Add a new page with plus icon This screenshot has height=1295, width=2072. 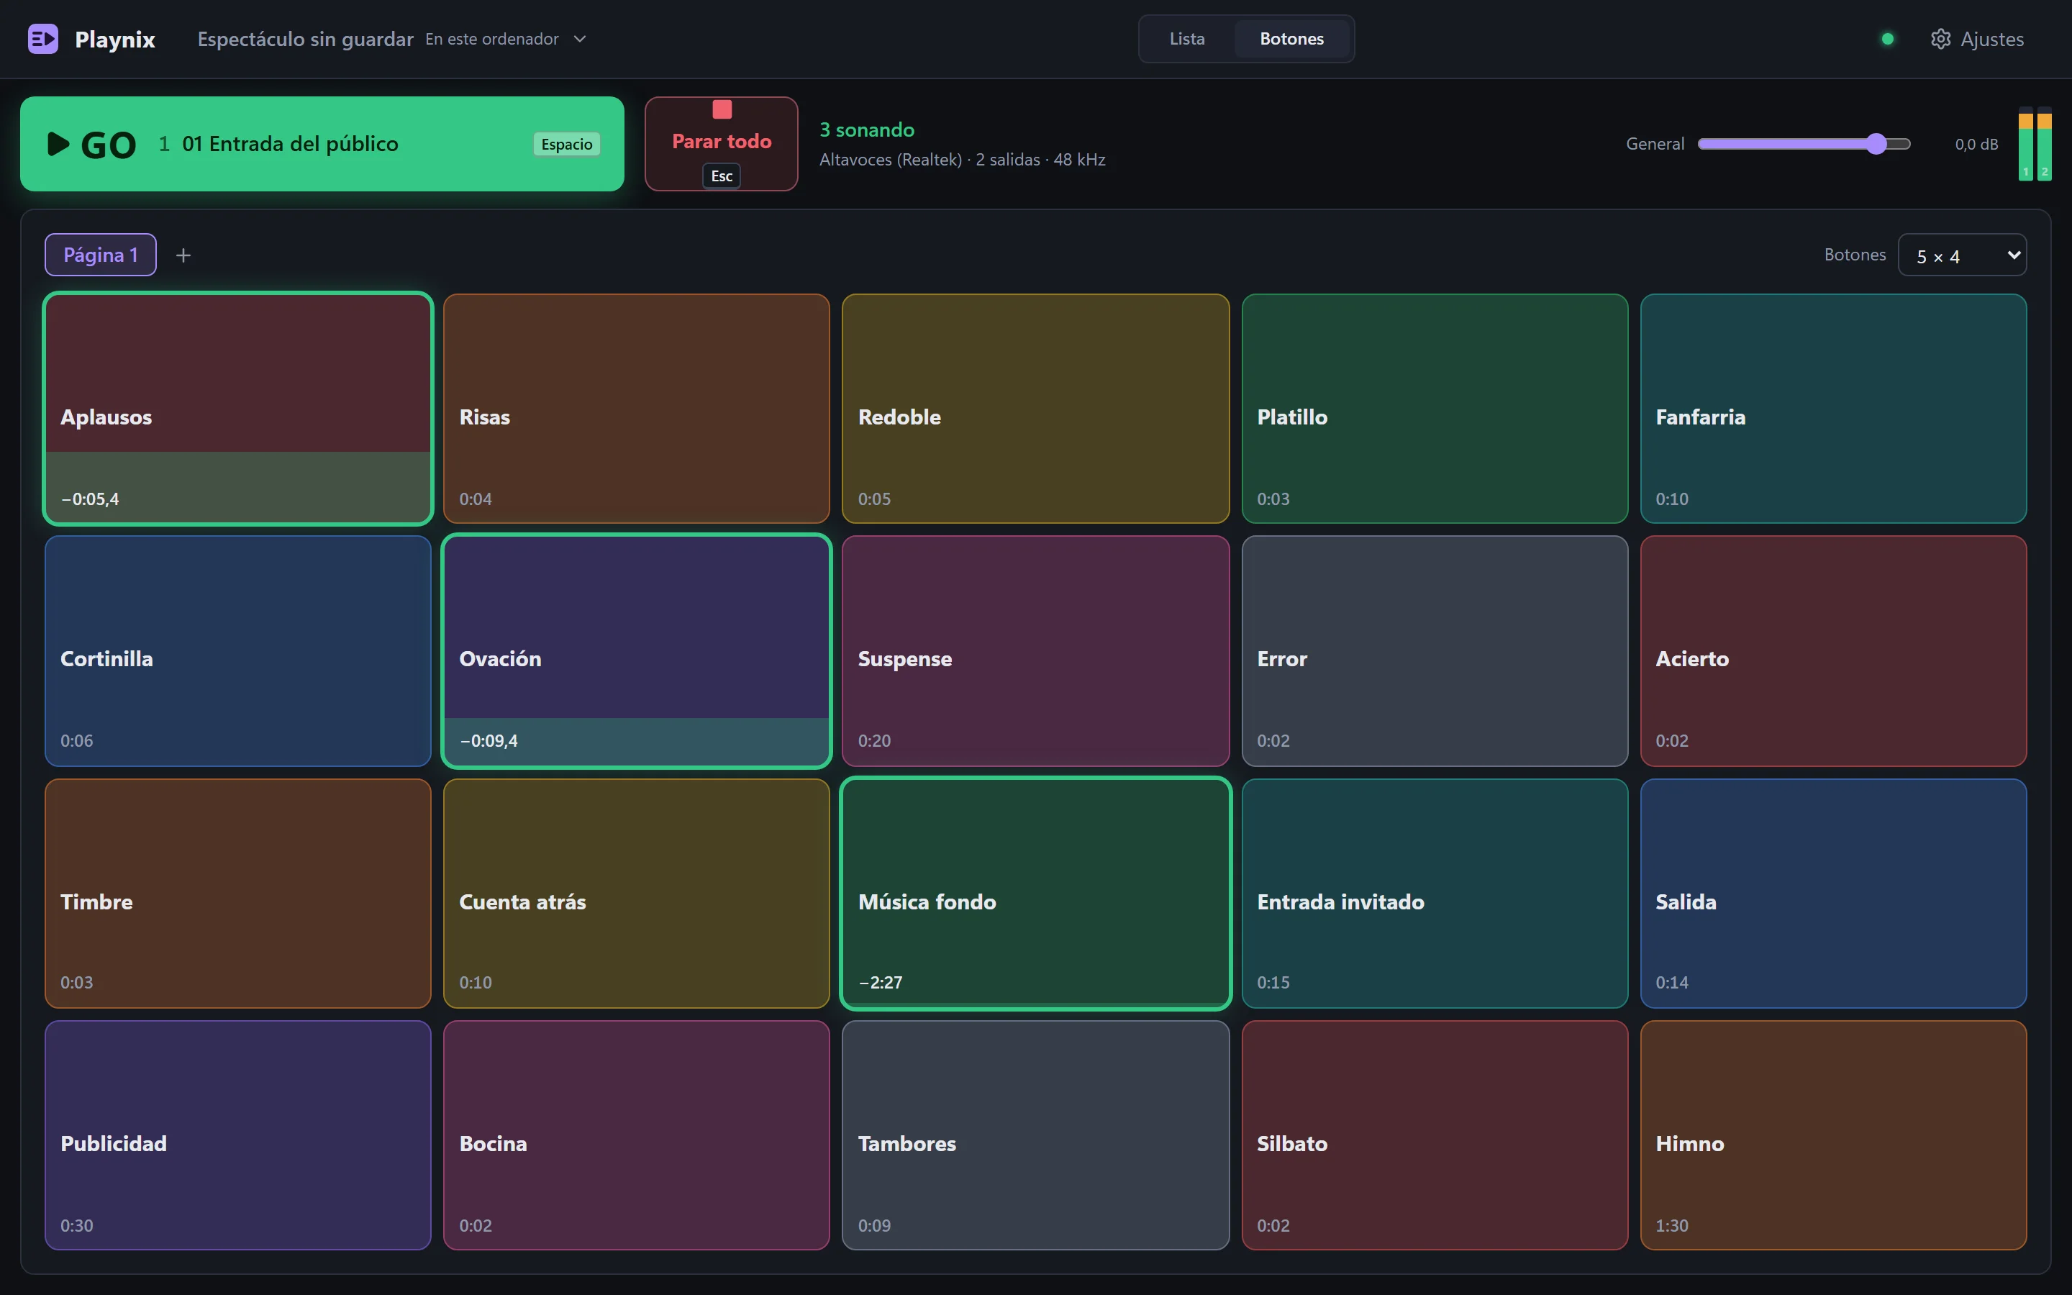coord(183,255)
